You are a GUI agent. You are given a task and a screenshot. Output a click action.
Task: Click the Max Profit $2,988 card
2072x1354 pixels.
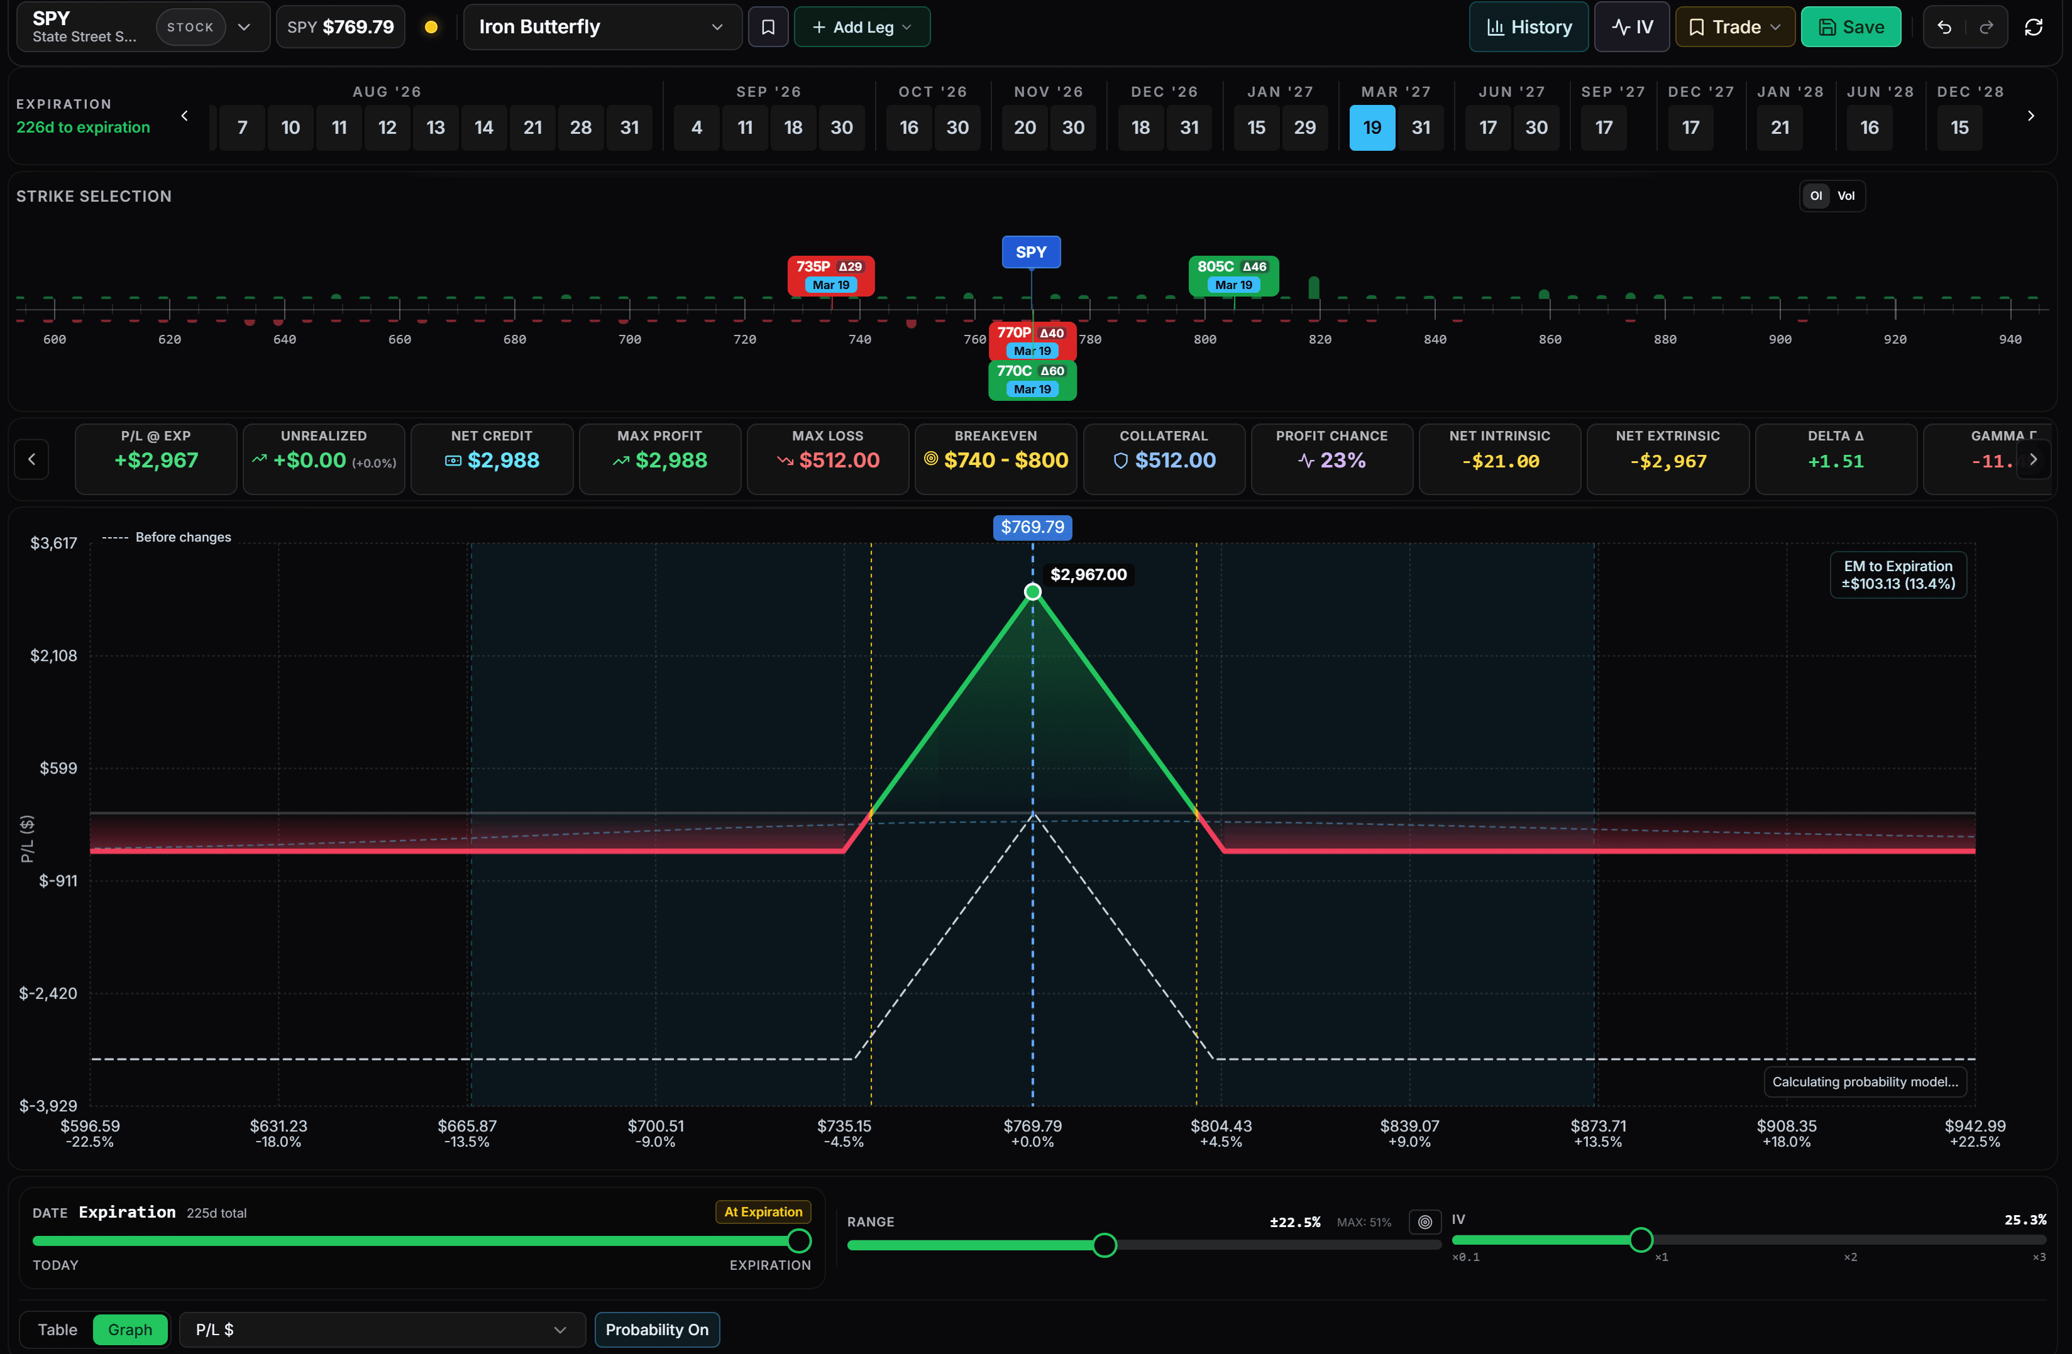tap(659, 459)
